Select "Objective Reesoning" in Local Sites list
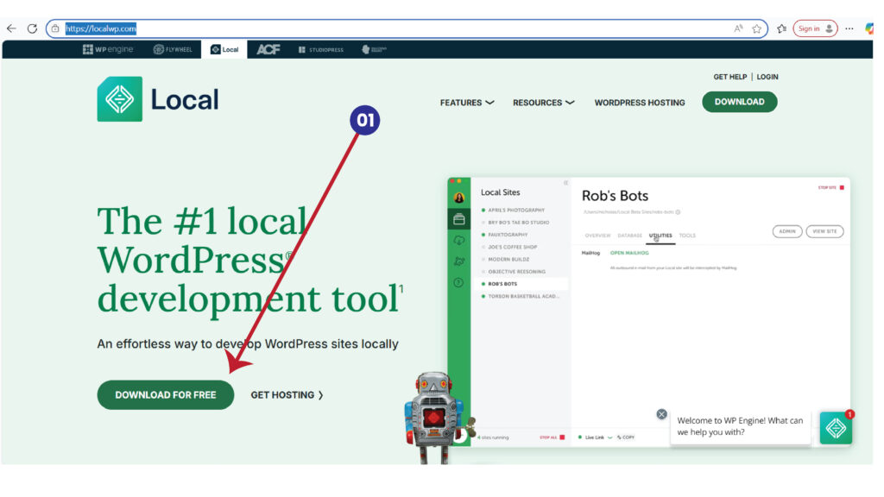 click(x=516, y=272)
